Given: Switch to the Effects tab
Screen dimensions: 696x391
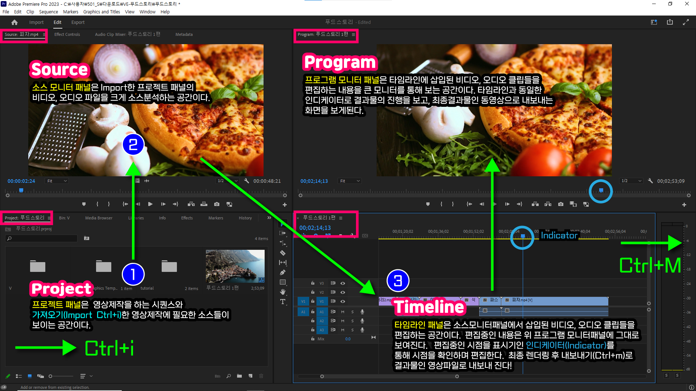Looking at the screenshot, I should coord(187,218).
